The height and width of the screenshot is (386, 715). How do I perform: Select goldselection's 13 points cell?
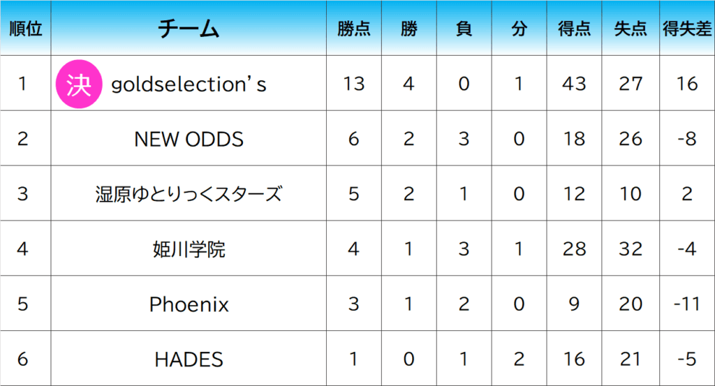pos(354,83)
